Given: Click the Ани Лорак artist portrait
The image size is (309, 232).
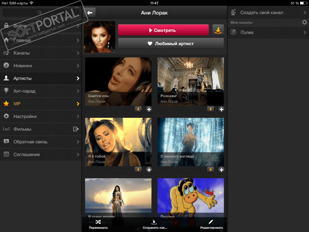Looking at the screenshot, I should (x=99, y=37).
